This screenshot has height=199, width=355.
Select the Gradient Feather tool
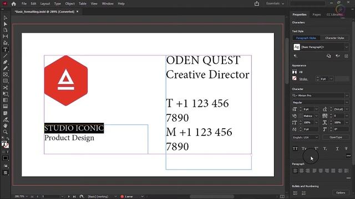[x=6, y=106]
